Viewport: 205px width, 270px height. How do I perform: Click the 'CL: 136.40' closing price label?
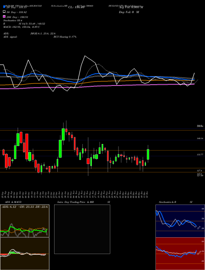(x=76, y=7)
